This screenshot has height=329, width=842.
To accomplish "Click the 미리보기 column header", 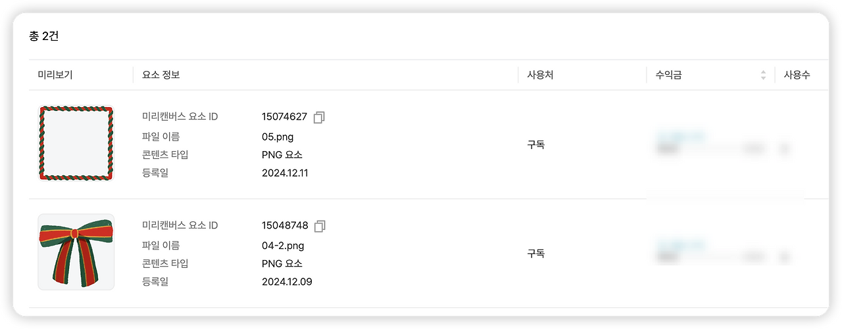I will point(55,75).
